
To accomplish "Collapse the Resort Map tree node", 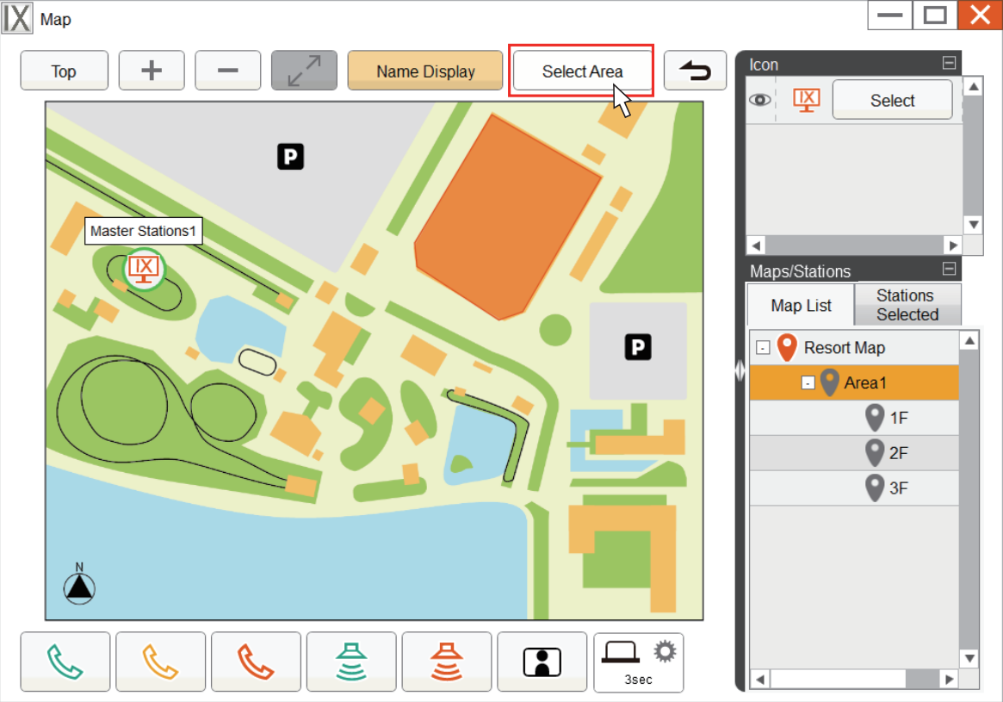I will coord(763,348).
